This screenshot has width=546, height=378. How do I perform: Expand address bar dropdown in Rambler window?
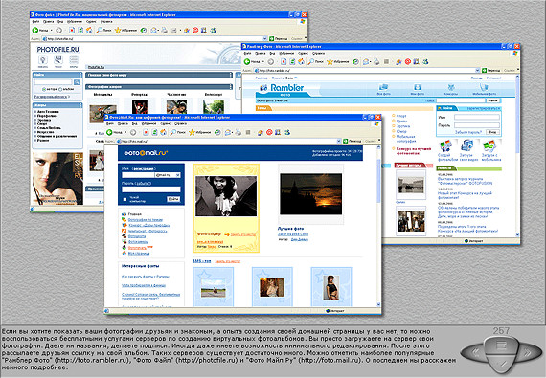477,70
